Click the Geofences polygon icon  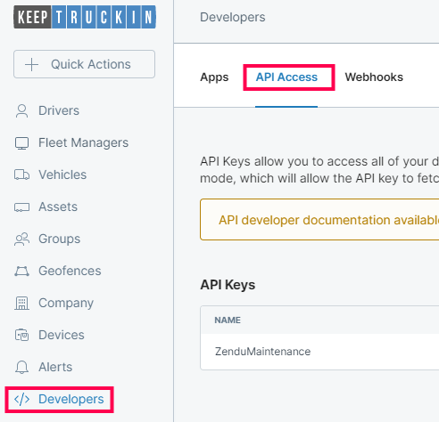(21, 271)
